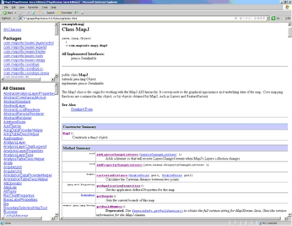
Task: Stop loading the page with the Stop icon
Action: coord(28,13)
